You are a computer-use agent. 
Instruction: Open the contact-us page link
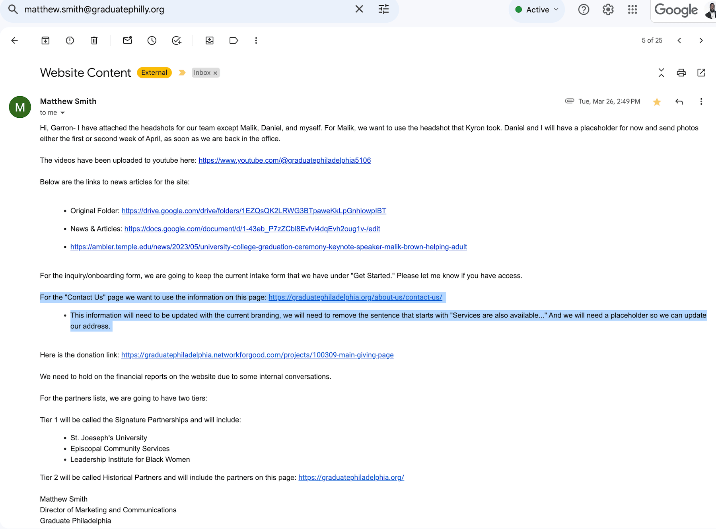coord(355,298)
